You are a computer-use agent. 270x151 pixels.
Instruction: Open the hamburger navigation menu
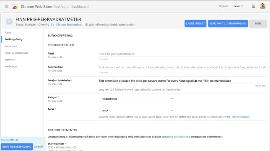(x=7, y=6)
